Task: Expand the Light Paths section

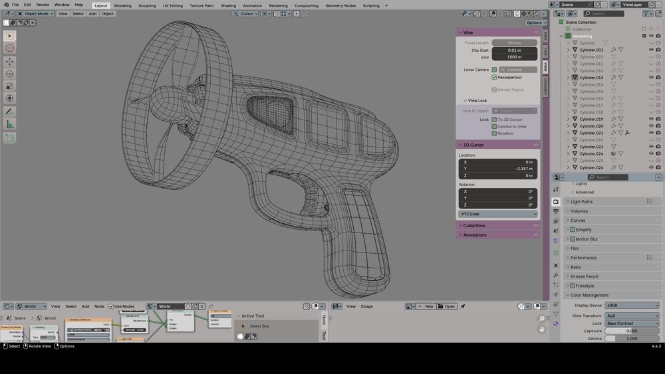Action: click(613, 201)
